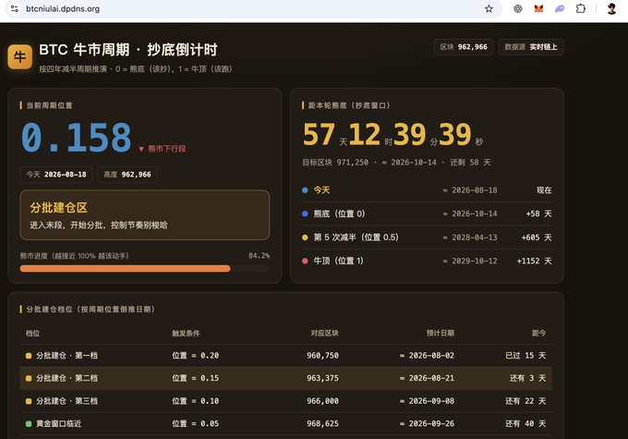
Task: Click the 数据源 实时链上 badge
Action: 531,47
